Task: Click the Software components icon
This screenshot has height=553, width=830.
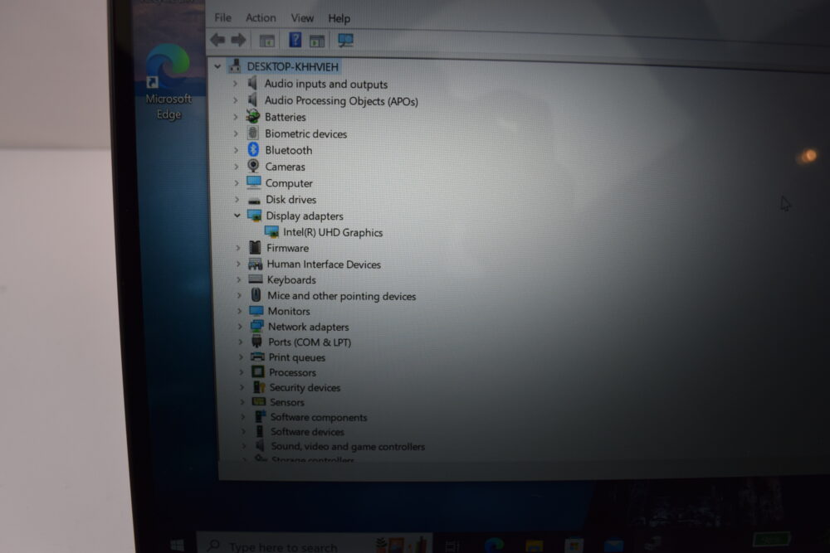Action: pos(260,416)
